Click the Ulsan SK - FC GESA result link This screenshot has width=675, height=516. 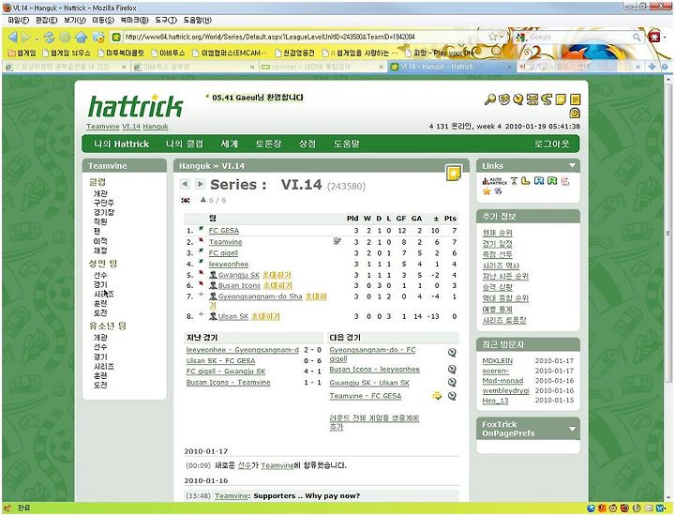coord(221,360)
